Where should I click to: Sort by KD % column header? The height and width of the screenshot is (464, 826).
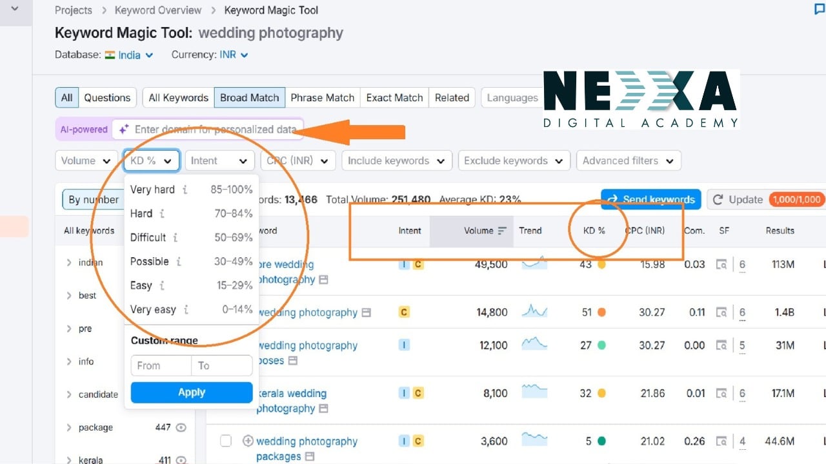(x=594, y=231)
